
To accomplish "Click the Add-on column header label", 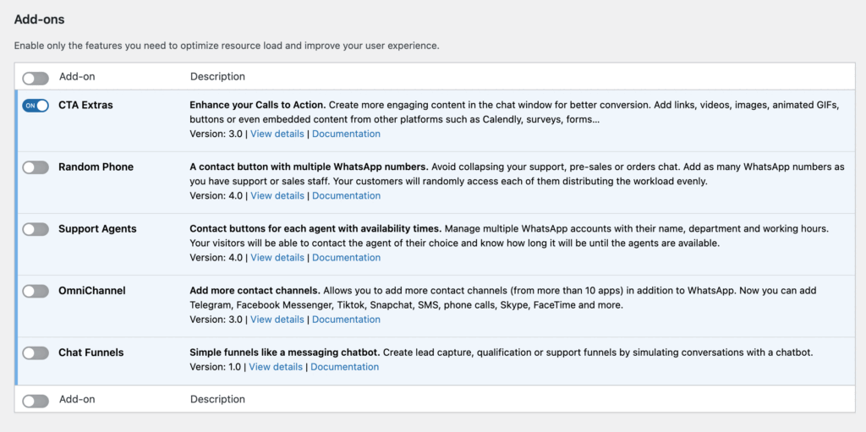I will click(76, 77).
